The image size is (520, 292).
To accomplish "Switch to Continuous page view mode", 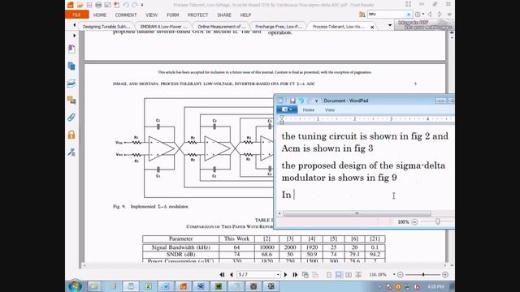I will 339,275.
